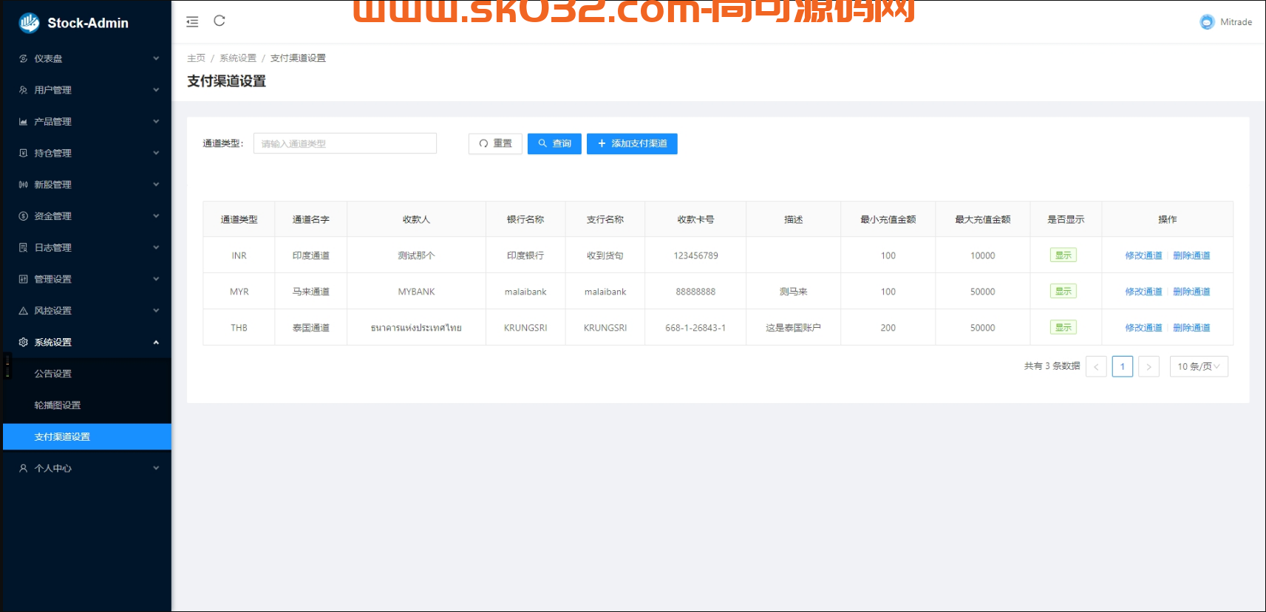This screenshot has width=1266, height=612.
Task: Click the 88888888 card number cell
Action: (x=695, y=292)
